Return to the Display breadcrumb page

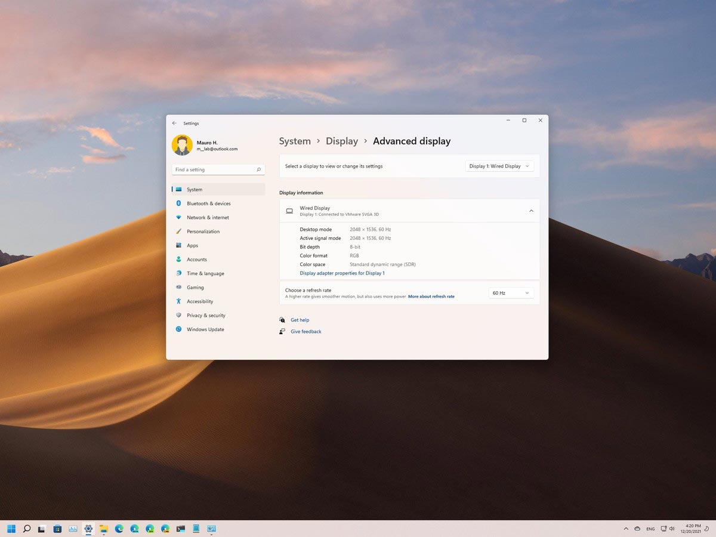(x=342, y=141)
